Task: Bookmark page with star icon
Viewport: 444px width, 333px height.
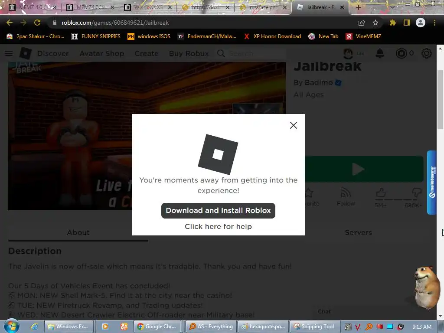Action: tap(375, 23)
